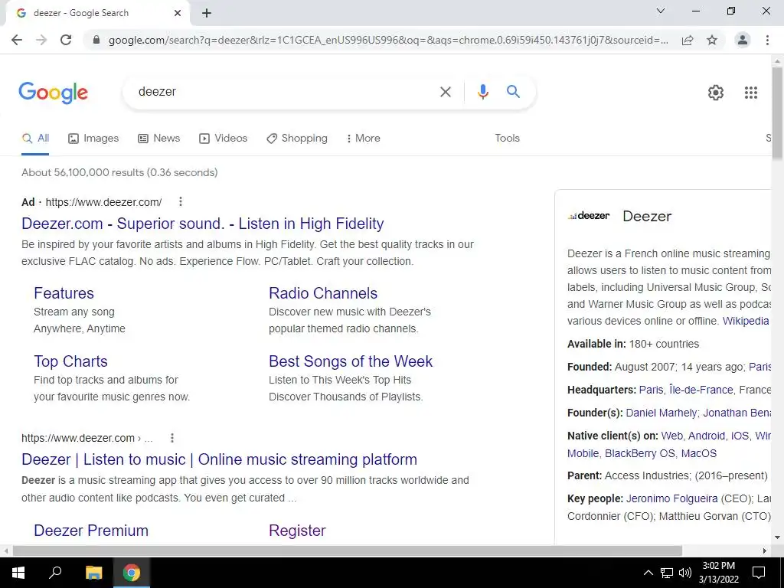Start voice search with microphone
Viewport: 784px width, 588px height.
pos(482,92)
